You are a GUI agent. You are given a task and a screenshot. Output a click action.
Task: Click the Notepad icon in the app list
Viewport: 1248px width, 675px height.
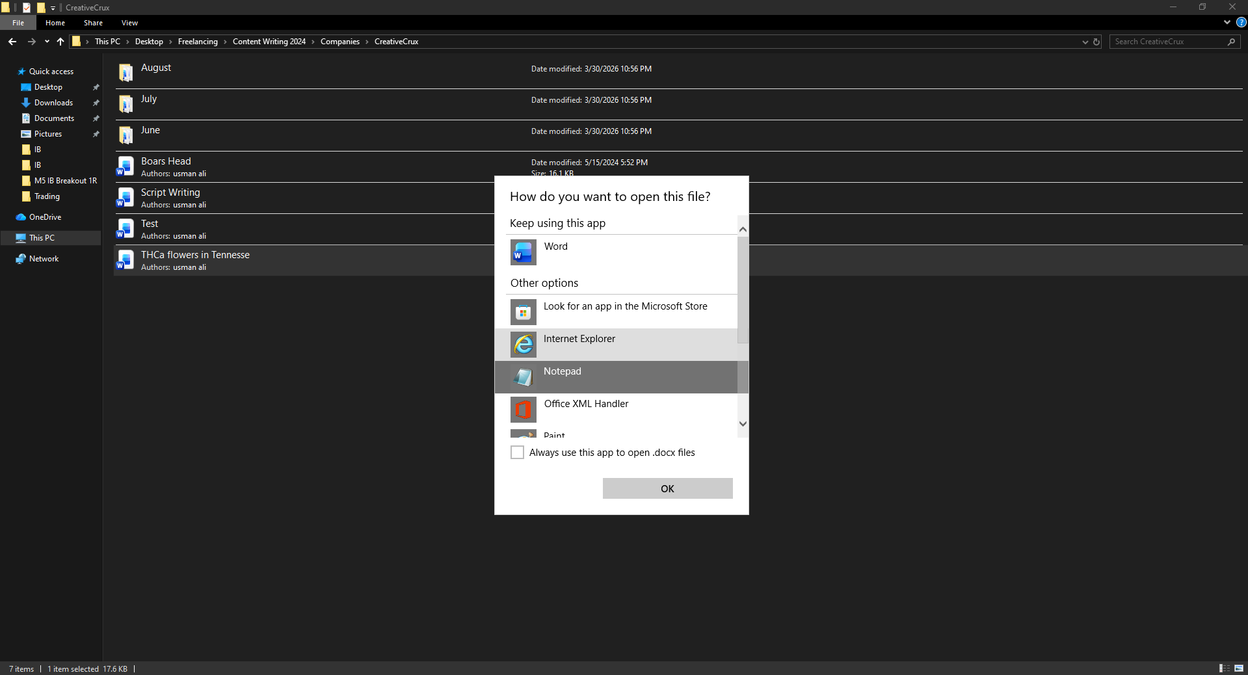tap(524, 377)
